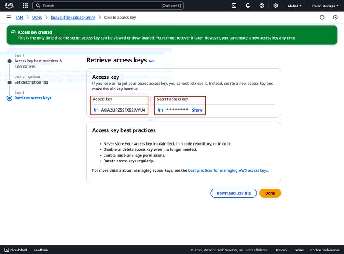Expand the Global region dropdown
Screen dimensions: 344x254
295,6
